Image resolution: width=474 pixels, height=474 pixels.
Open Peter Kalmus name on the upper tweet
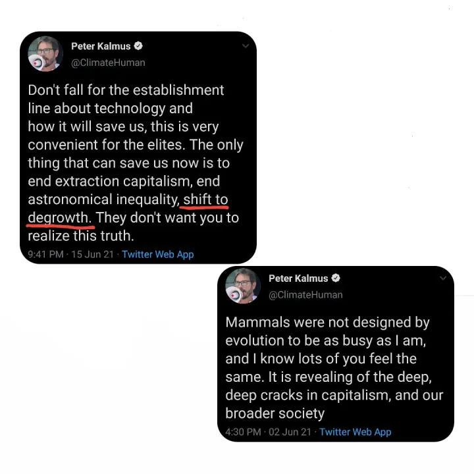coord(101,46)
